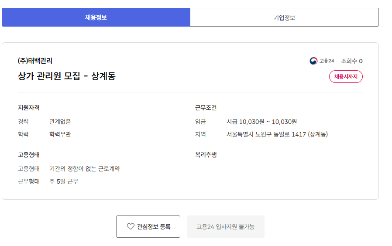Switch to the 채용정보 tab
The width and height of the screenshot is (392, 246).
coord(96,17)
